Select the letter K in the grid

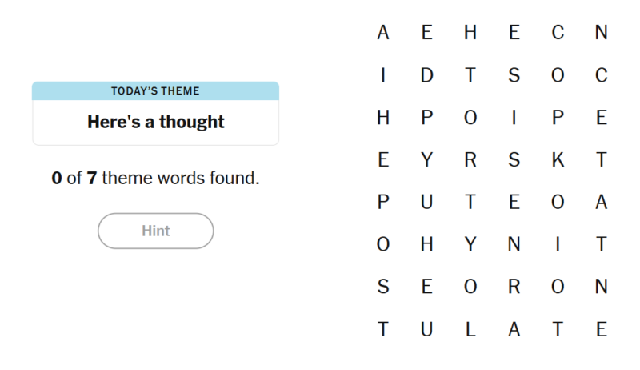558,160
